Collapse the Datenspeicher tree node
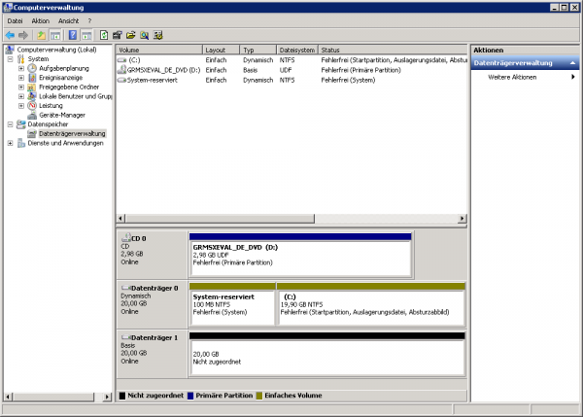This screenshot has width=583, height=417. pos(10,124)
